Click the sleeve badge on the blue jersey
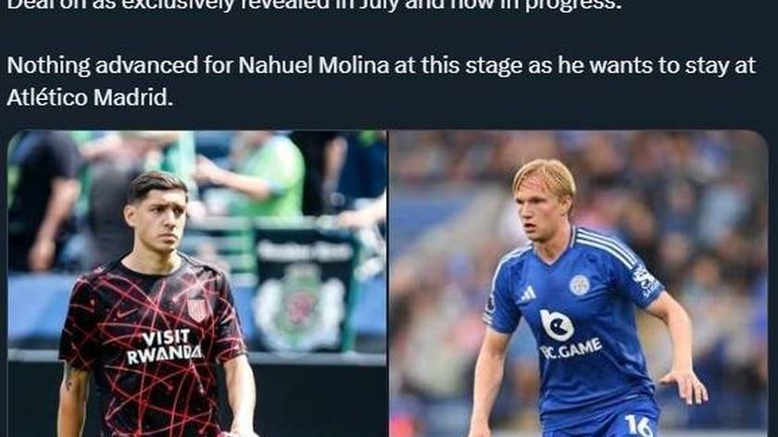 [646, 280]
